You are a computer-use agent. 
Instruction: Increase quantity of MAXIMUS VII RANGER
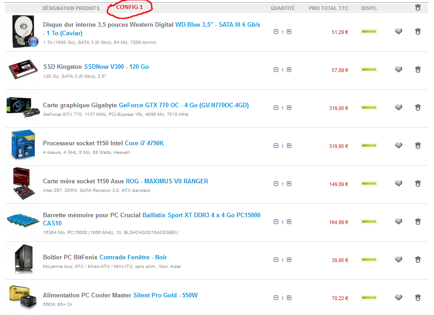(x=289, y=183)
